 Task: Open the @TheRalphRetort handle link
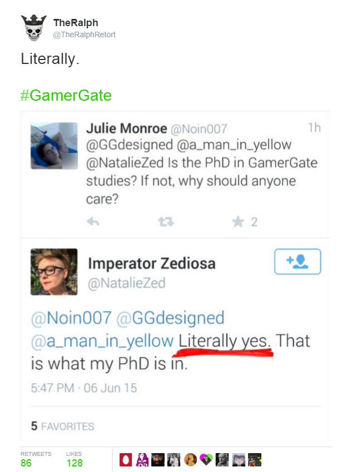[x=84, y=34]
